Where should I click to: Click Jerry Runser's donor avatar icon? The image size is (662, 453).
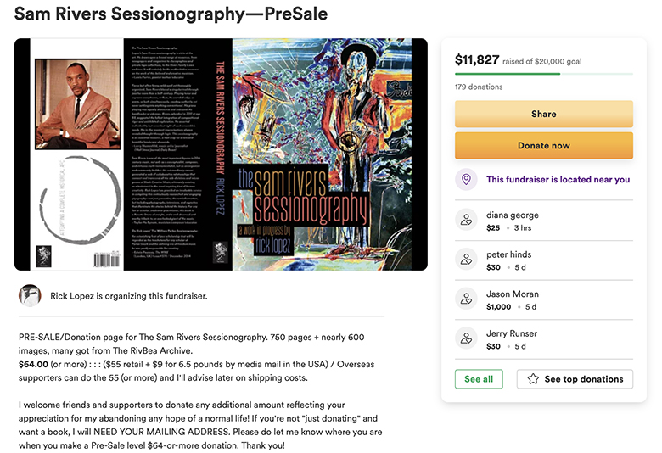tap(465, 338)
